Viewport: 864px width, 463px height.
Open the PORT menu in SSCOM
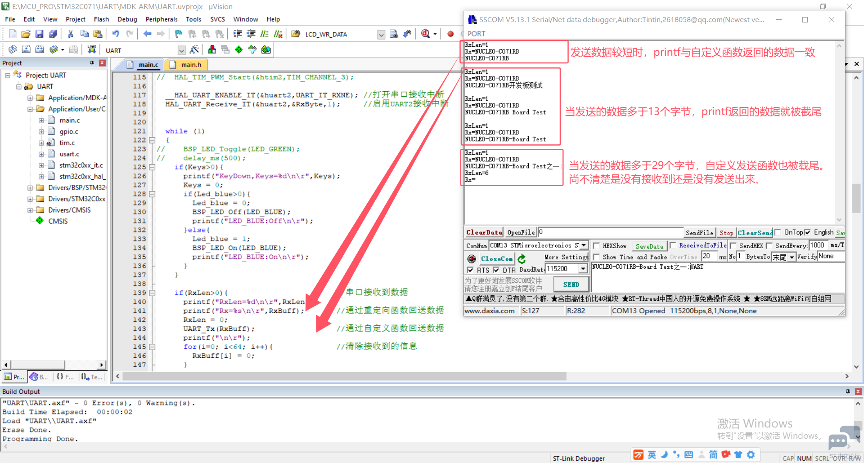point(476,34)
